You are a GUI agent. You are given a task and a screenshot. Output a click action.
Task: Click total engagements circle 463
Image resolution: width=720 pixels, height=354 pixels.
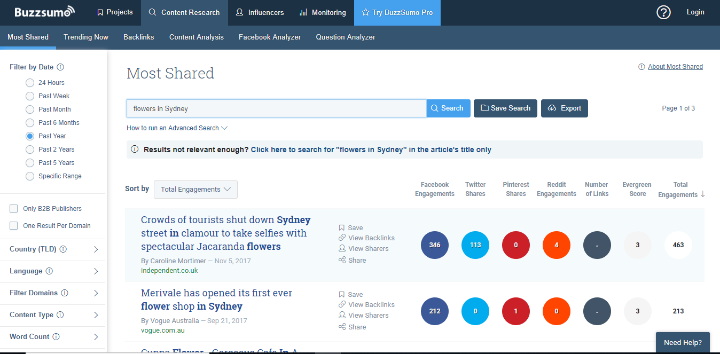pos(678,245)
